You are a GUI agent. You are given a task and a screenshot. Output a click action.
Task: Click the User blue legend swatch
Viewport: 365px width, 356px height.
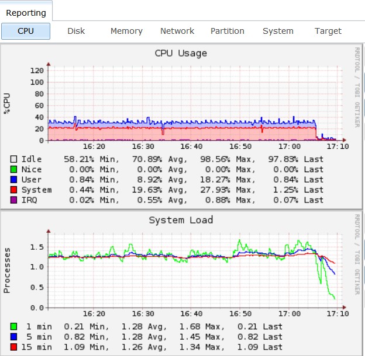13,180
